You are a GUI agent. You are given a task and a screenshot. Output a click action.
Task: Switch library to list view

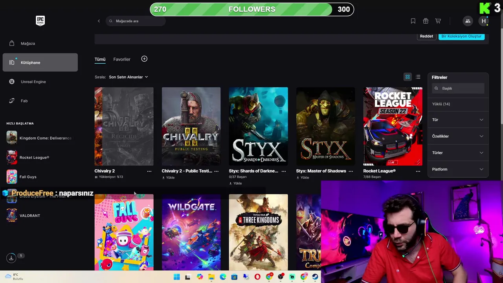(x=418, y=77)
